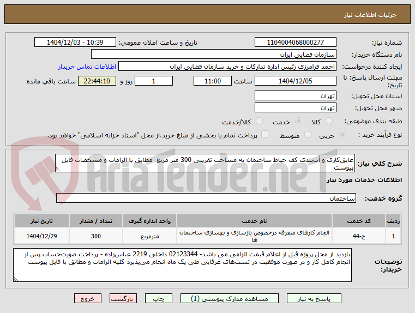This screenshot has height=313, width=415.
Task: Click the announcement date field 1404/12/03 - 10:39
Action: tap(75, 43)
